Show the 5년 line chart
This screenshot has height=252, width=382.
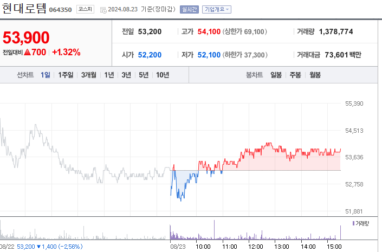click(x=144, y=75)
